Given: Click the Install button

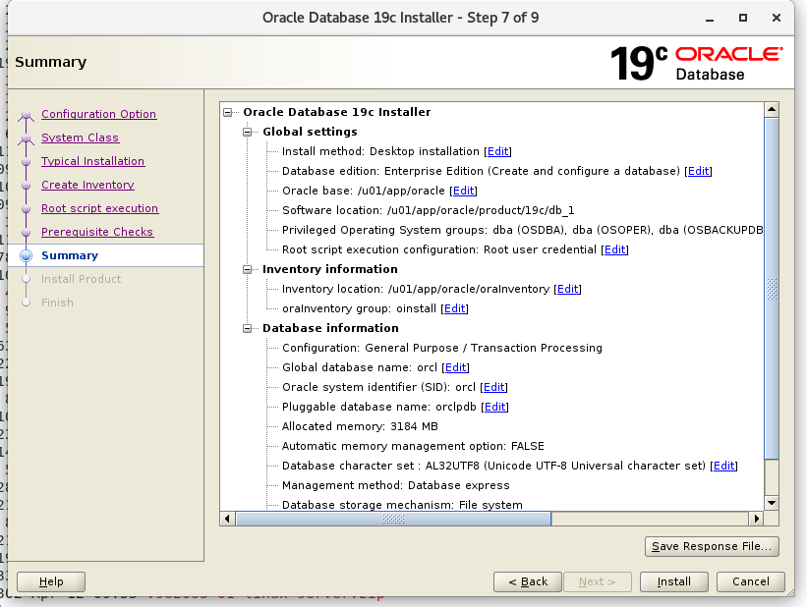Looking at the screenshot, I should pos(673,581).
